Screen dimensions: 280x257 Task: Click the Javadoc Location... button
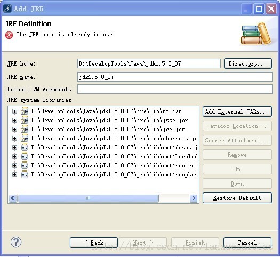237,126
